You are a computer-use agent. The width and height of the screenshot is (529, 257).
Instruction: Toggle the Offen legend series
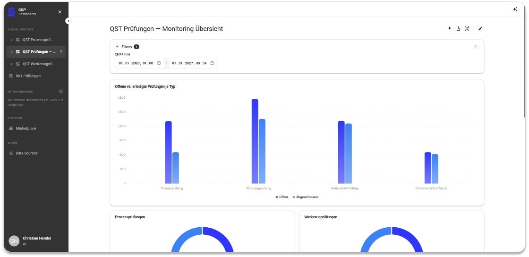[x=282, y=197]
